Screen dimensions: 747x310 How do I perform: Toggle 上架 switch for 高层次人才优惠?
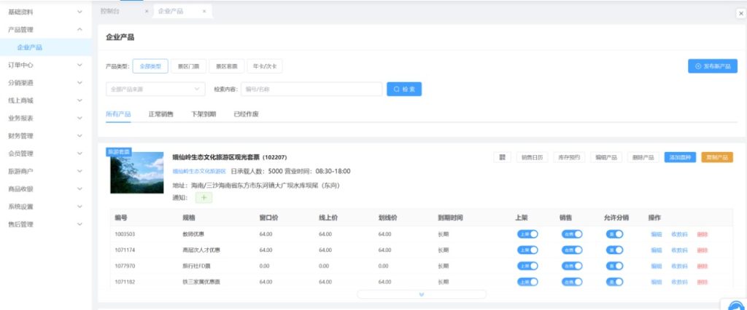point(527,250)
